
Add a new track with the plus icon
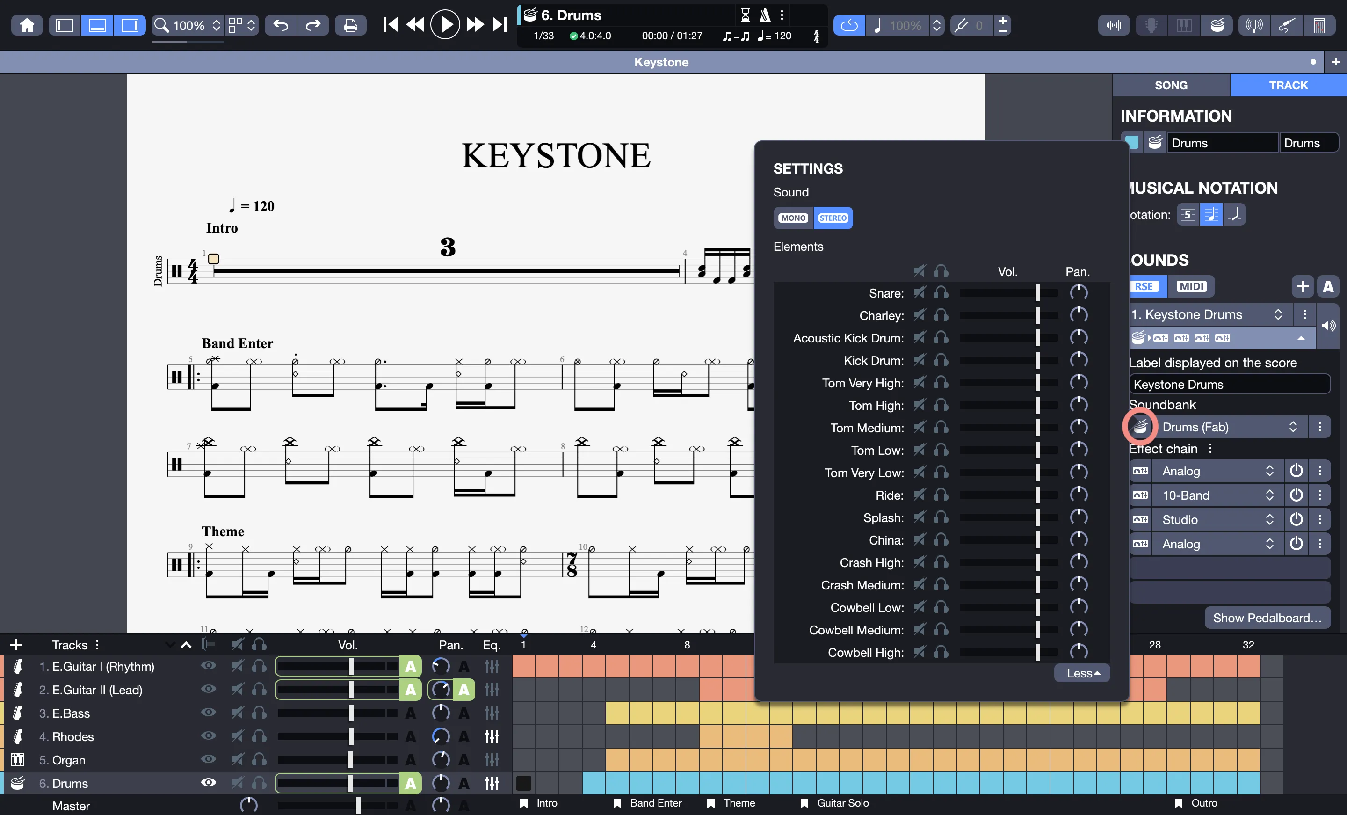coord(15,644)
